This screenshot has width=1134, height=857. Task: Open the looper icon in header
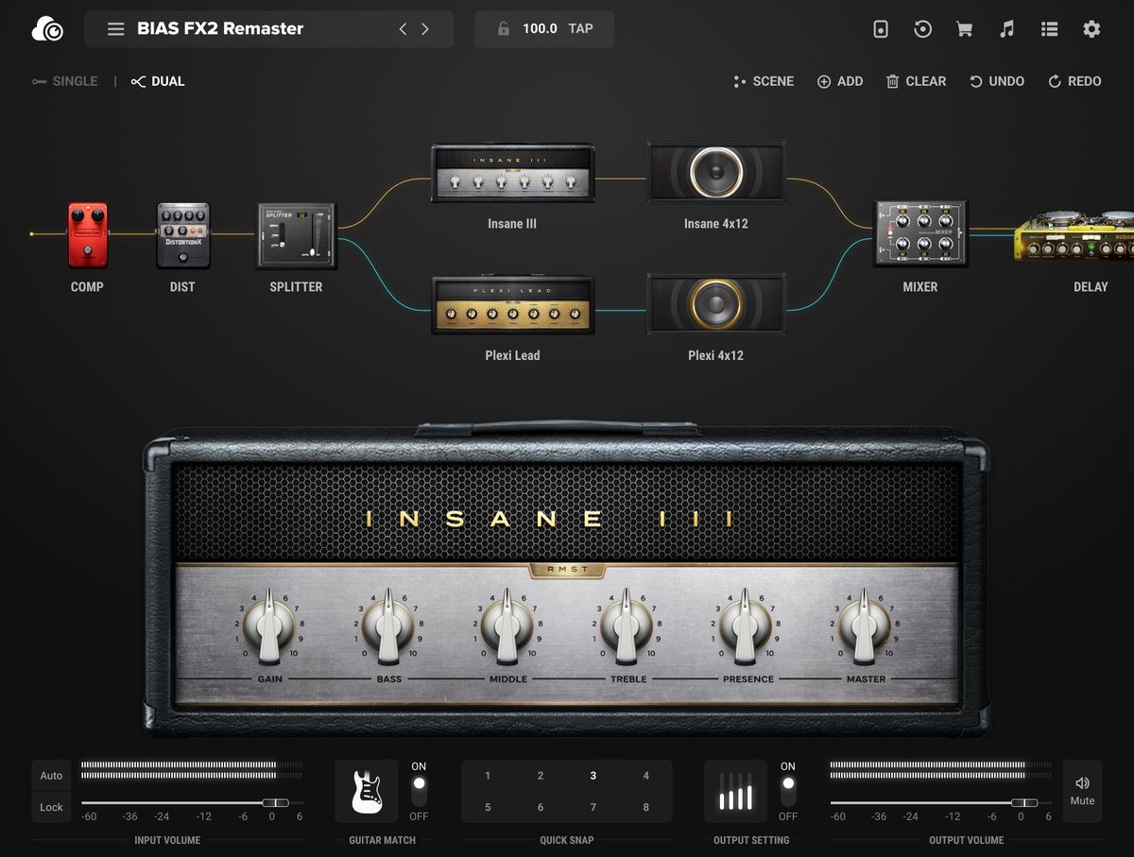coord(923,29)
